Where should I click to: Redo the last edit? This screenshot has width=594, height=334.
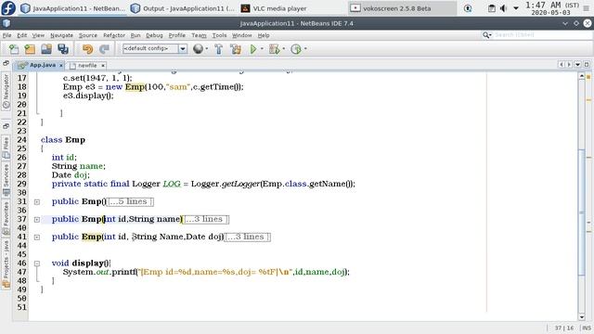coord(104,49)
